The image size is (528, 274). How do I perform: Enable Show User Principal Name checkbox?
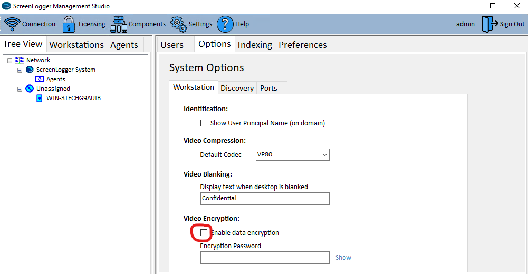point(204,123)
